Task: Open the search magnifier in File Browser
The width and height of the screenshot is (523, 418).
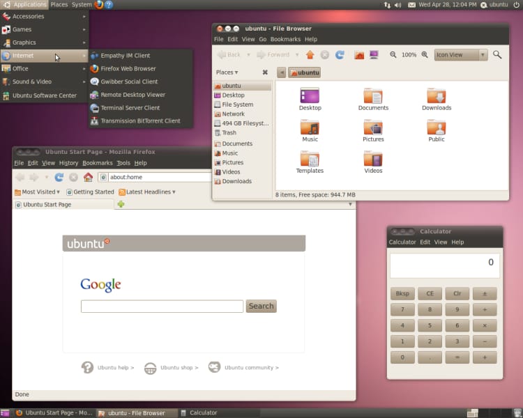Action: (x=497, y=54)
